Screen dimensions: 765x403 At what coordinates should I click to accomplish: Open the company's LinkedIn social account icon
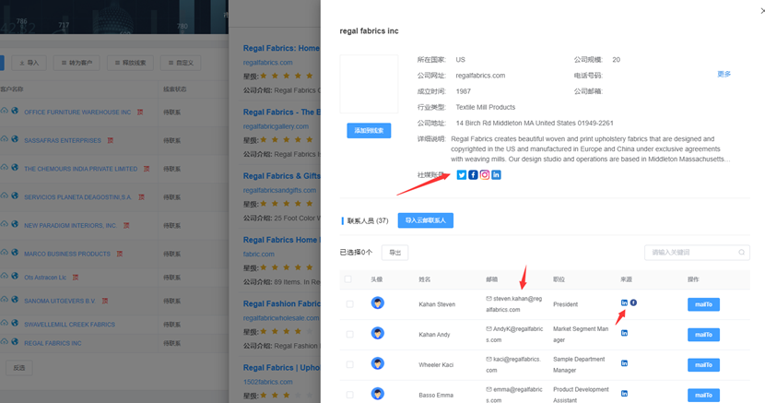(496, 174)
